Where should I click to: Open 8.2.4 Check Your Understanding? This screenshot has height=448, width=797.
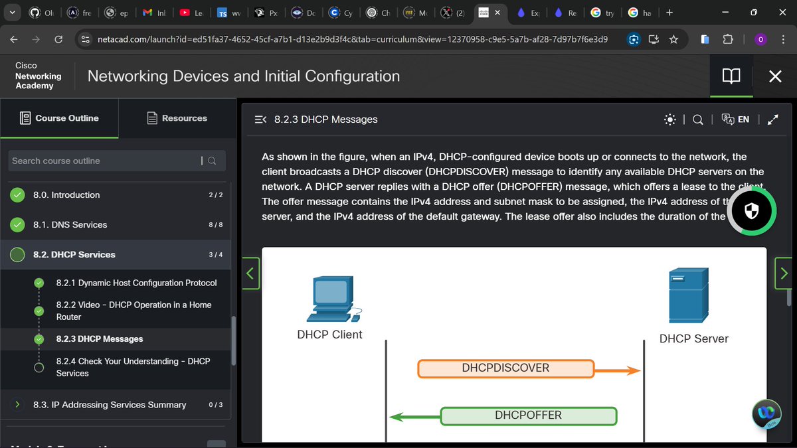133,367
